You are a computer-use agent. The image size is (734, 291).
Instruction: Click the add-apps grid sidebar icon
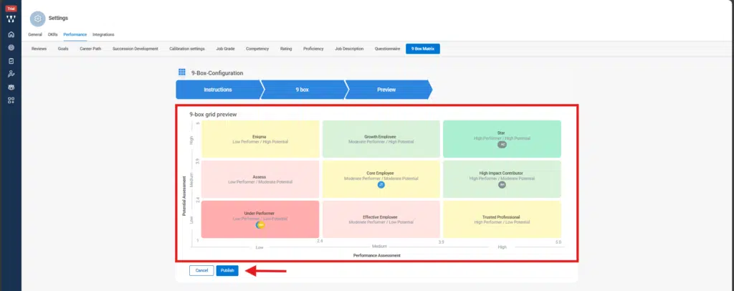[x=11, y=100]
